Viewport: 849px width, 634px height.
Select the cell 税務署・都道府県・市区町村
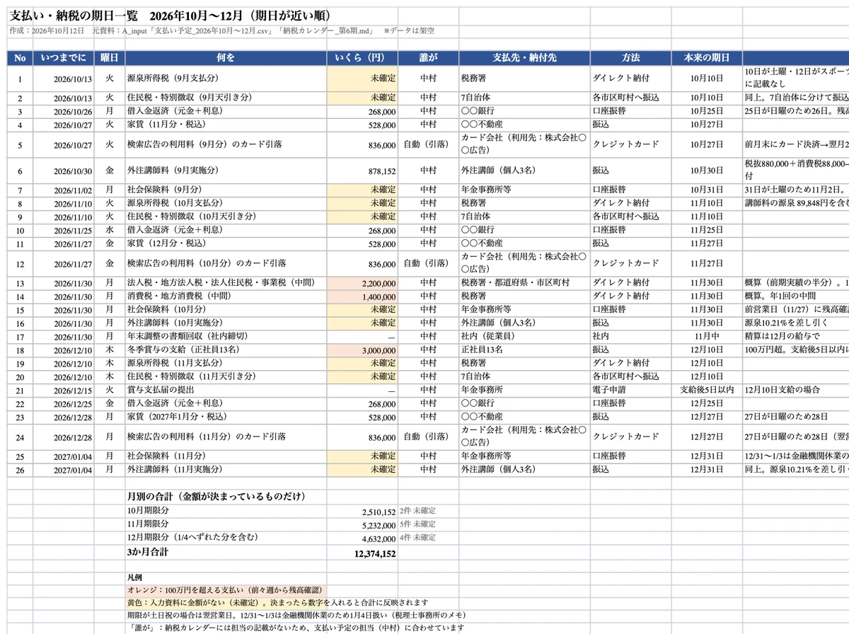coord(524,283)
